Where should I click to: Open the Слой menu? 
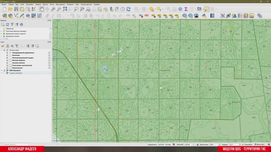[x=22, y=5]
